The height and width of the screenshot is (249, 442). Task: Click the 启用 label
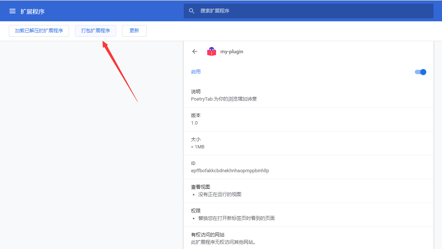(196, 72)
